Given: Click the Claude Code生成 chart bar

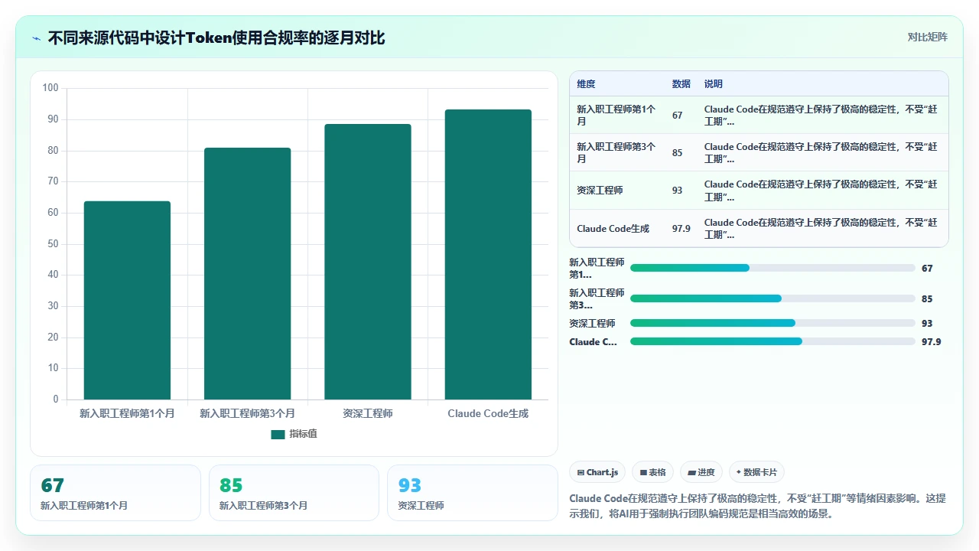Looking at the screenshot, I should [488, 254].
